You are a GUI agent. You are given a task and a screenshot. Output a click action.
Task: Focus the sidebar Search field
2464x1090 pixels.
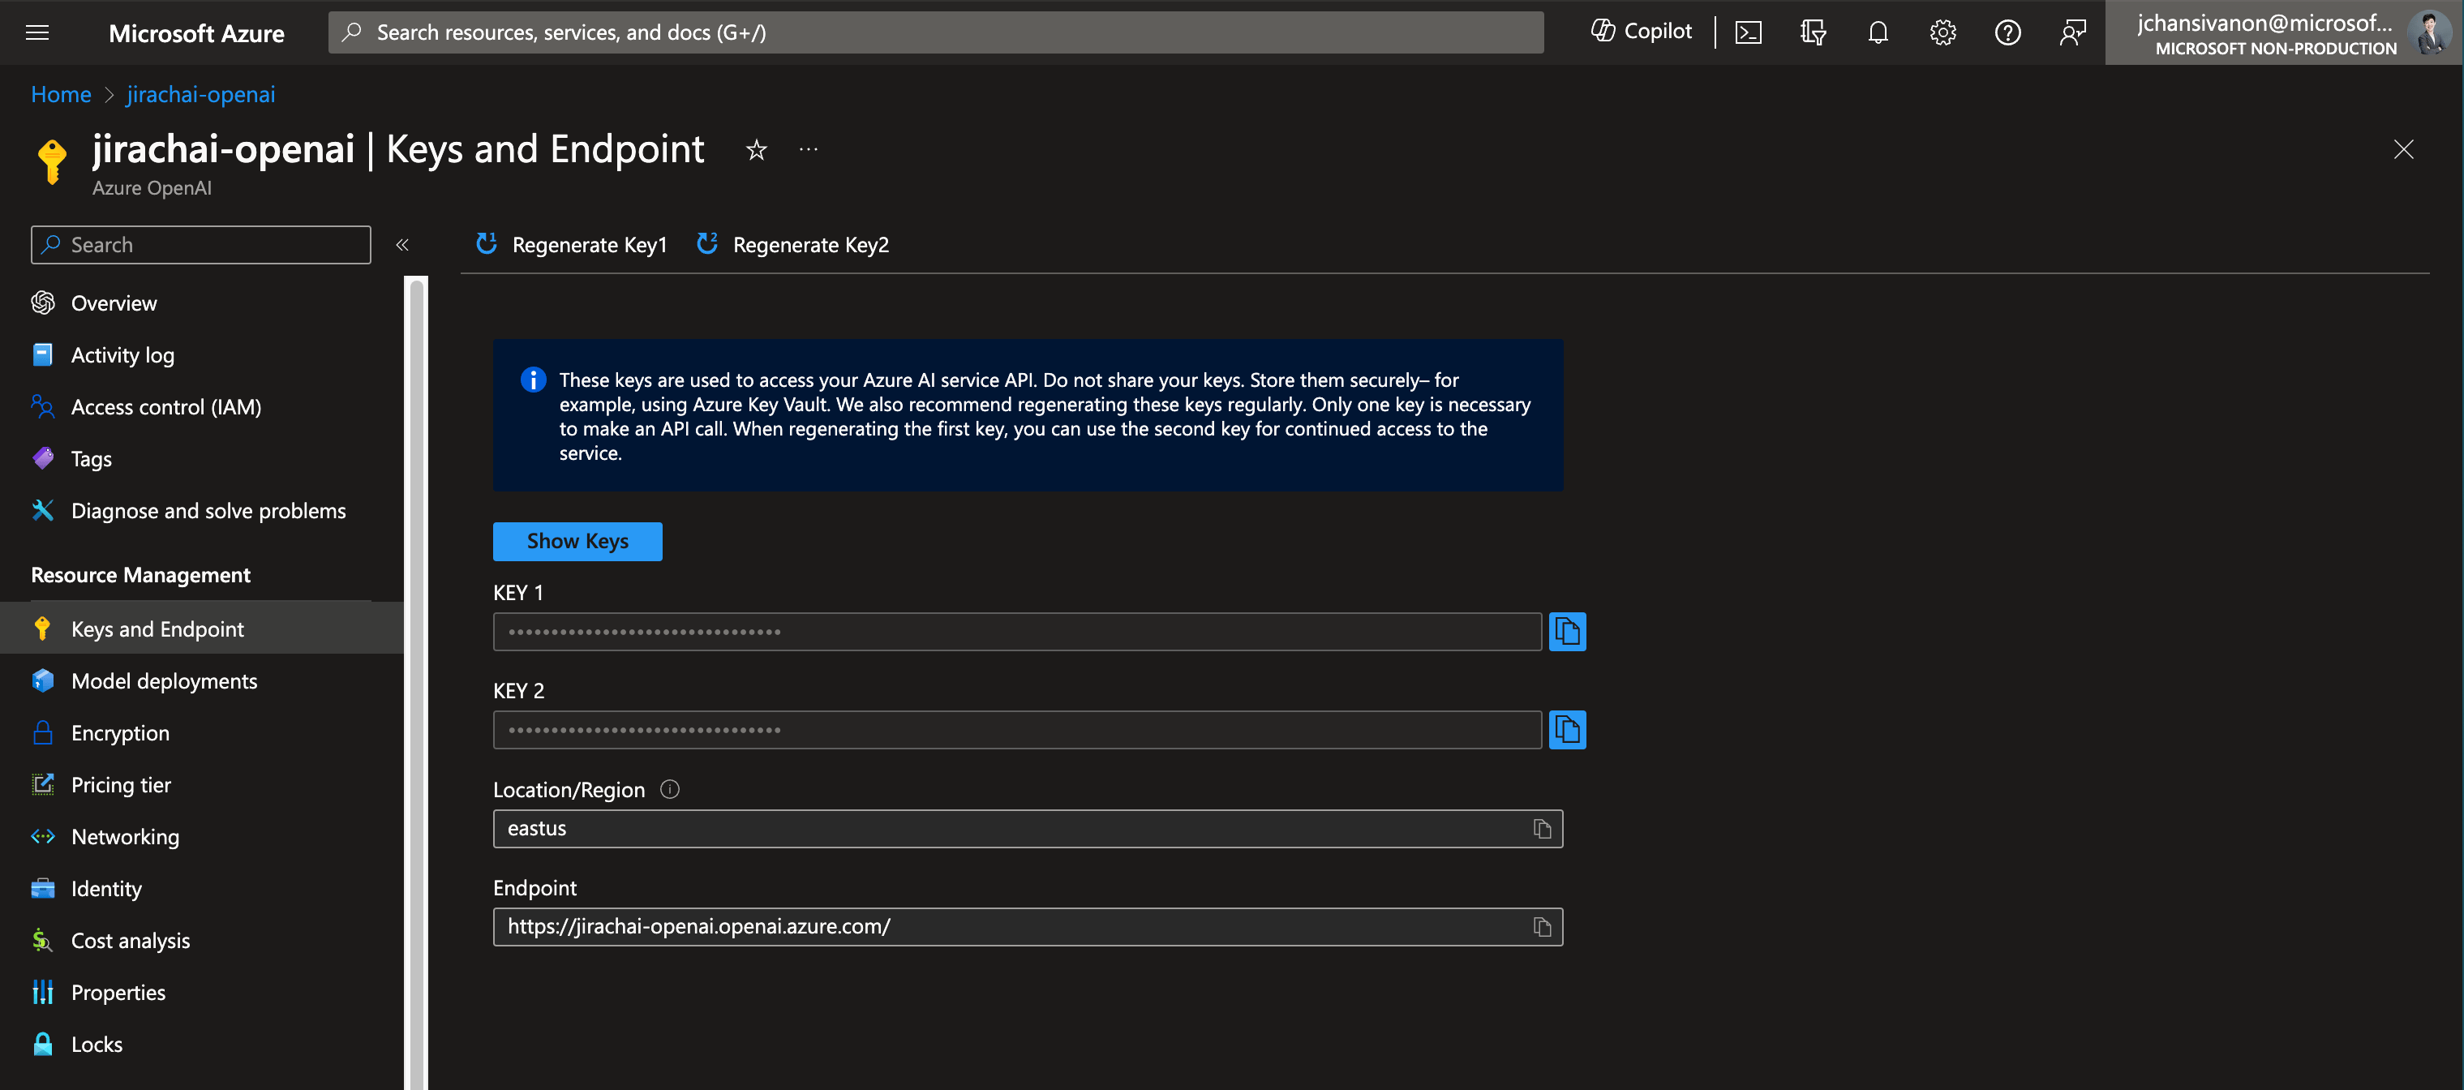(x=201, y=245)
